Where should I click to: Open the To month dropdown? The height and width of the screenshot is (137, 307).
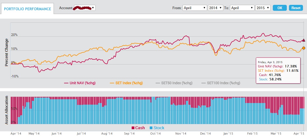coord(242,8)
